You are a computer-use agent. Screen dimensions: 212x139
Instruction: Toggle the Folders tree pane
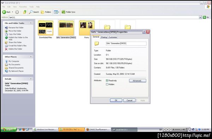coord(46,12)
